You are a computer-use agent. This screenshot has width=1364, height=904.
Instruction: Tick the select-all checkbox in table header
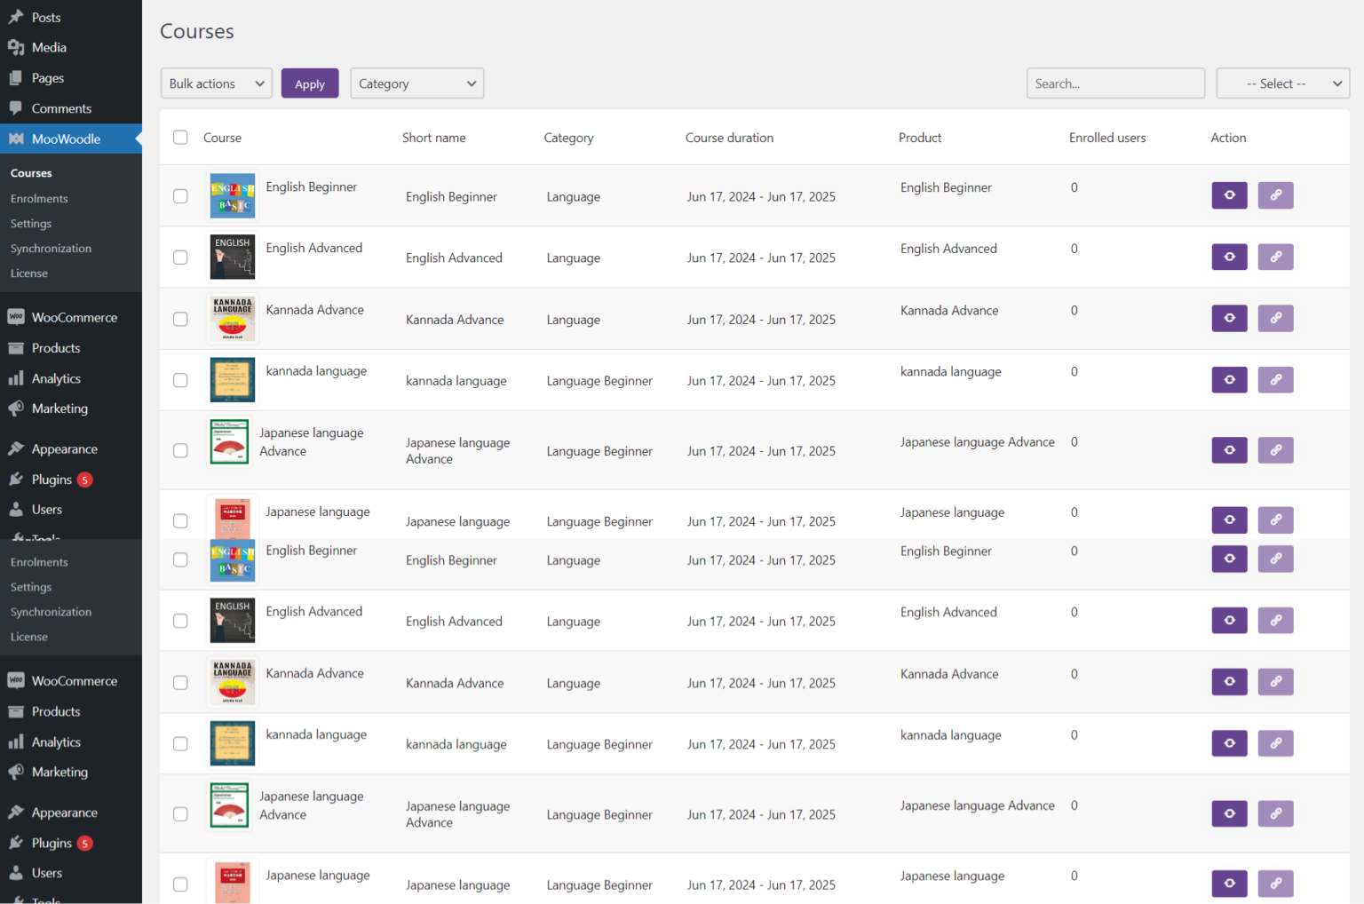pos(180,138)
